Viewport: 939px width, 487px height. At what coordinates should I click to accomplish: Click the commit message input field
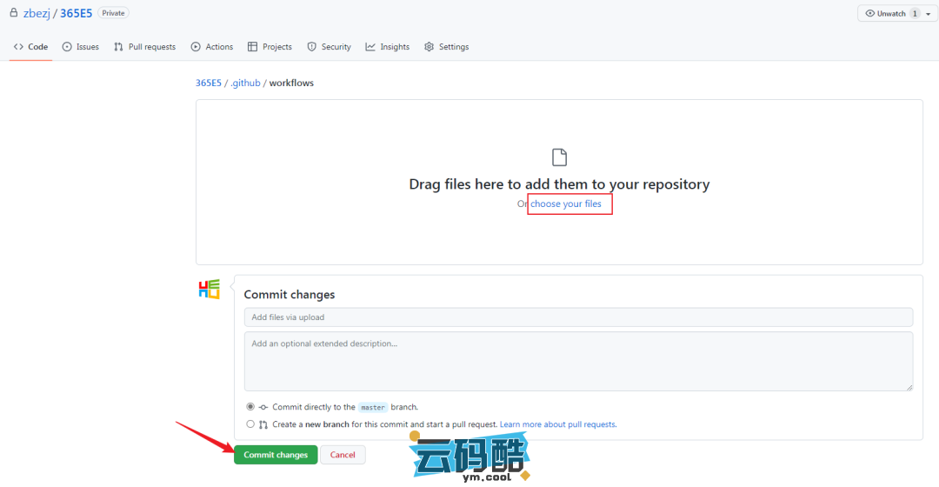tap(578, 317)
